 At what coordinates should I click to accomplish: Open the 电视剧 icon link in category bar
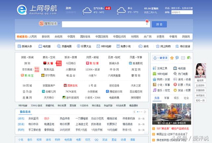pyautogui.click(x=44, y=46)
